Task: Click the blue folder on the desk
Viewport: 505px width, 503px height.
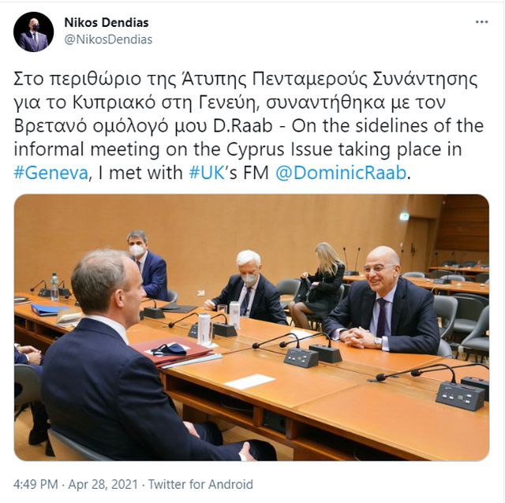Action: pyautogui.click(x=48, y=309)
